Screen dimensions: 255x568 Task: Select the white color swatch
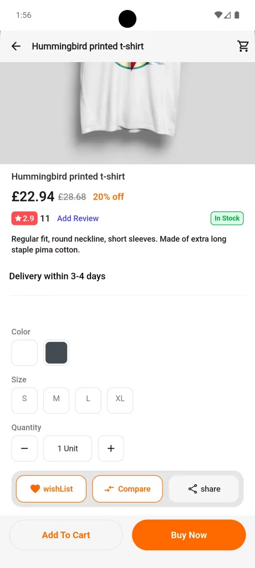pyautogui.click(x=24, y=352)
